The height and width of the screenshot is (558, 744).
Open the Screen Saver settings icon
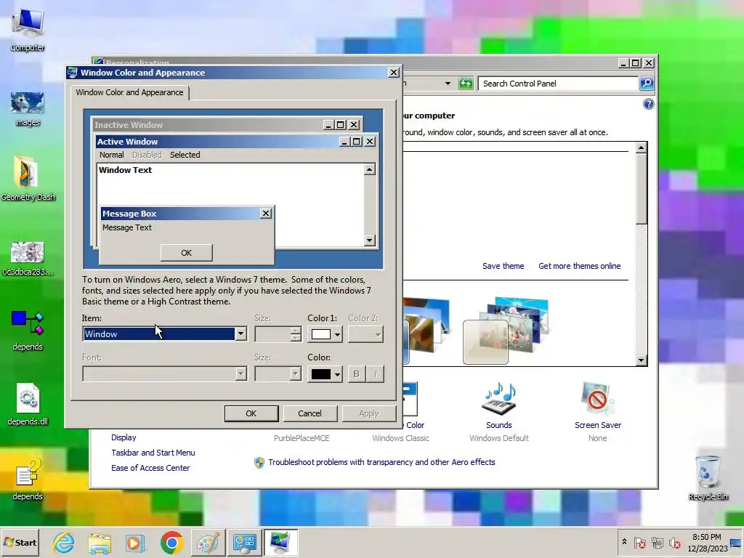tap(597, 400)
